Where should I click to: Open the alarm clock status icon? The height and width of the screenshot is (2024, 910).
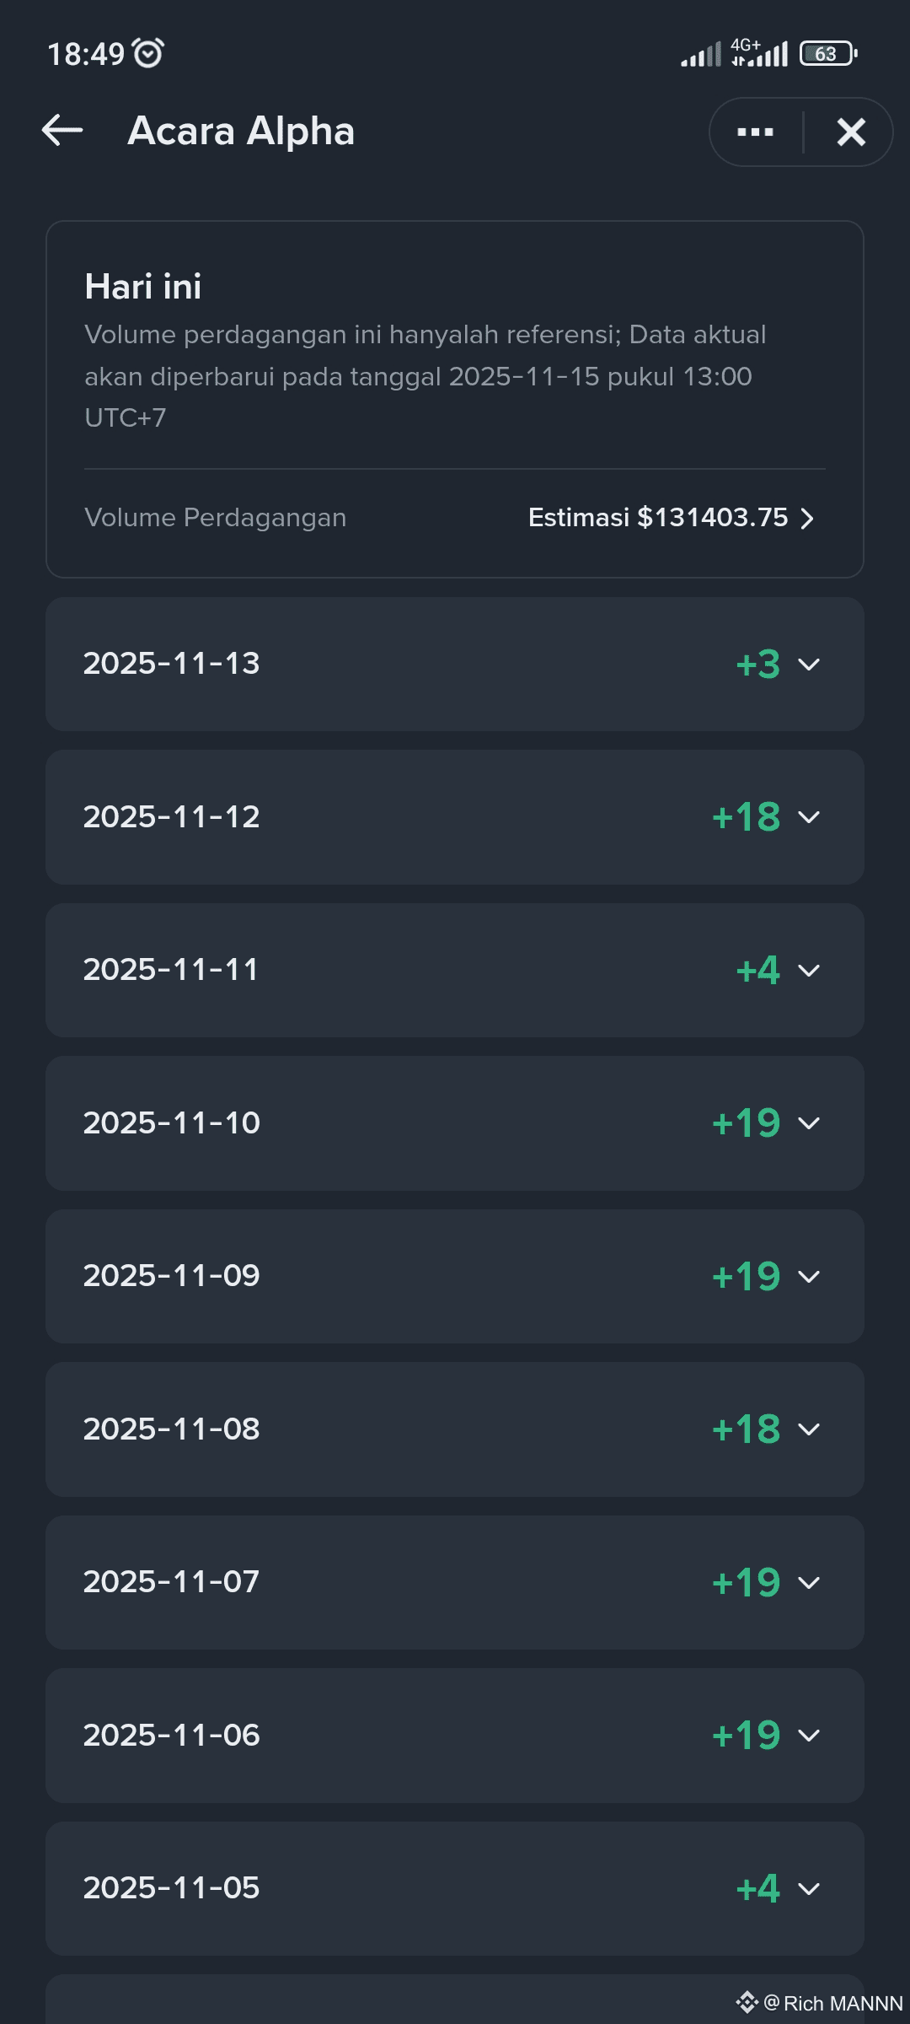[149, 53]
